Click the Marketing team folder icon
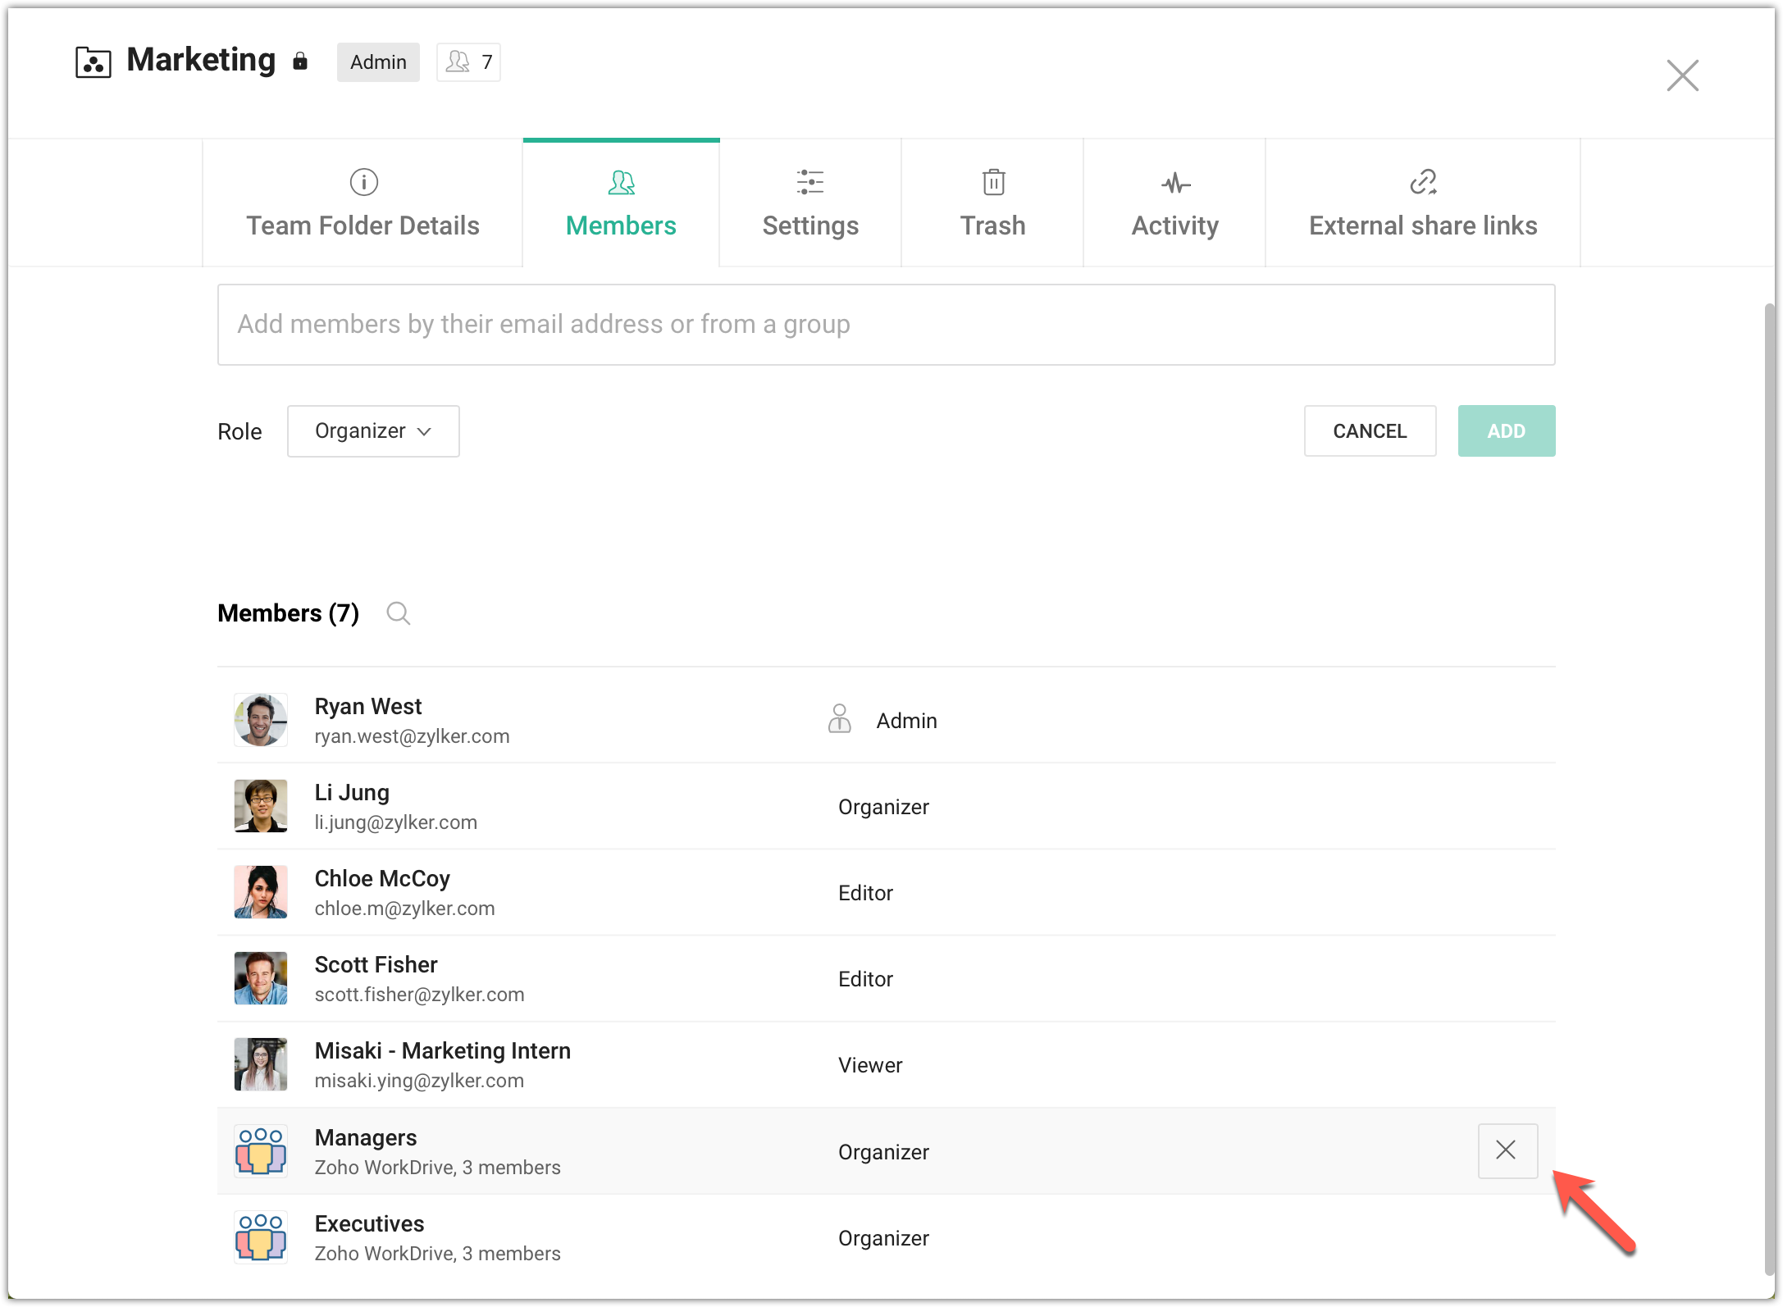The width and height of the screenshot is (1783, 1307). [x=93, y=62]
